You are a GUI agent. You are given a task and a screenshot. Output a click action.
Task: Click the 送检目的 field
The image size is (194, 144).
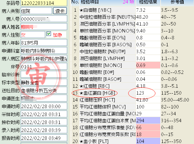click(44, 90)
